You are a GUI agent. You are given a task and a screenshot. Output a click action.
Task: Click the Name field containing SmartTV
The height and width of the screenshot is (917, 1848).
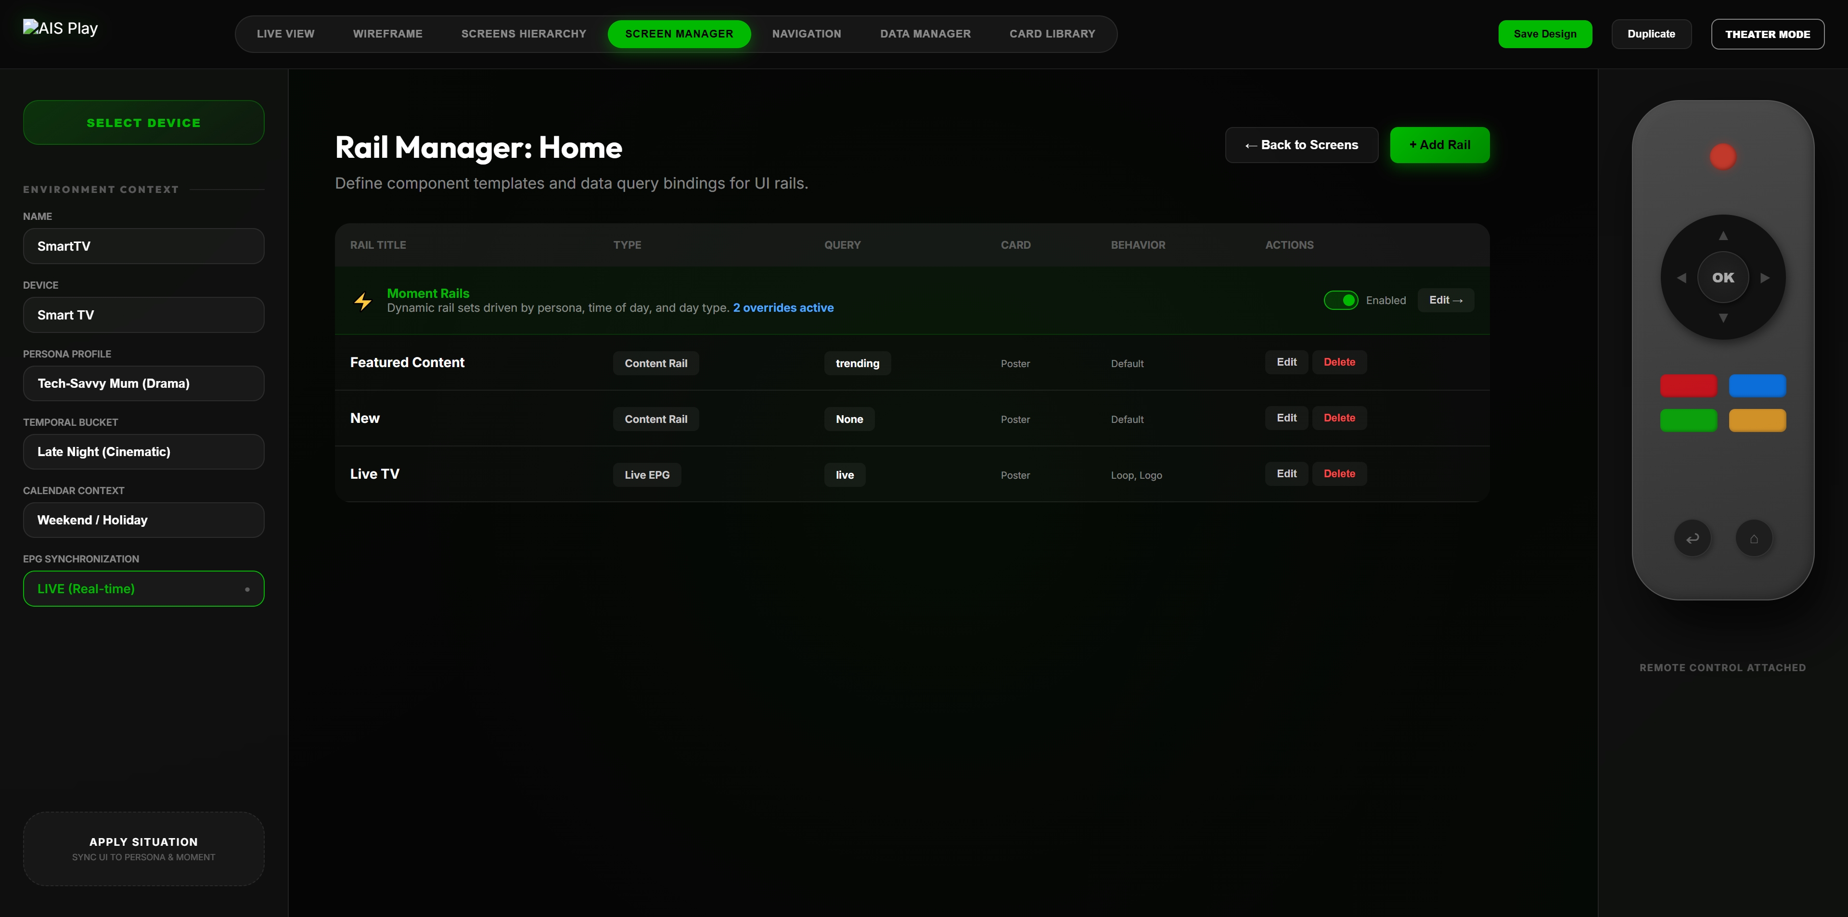[143, 246]
